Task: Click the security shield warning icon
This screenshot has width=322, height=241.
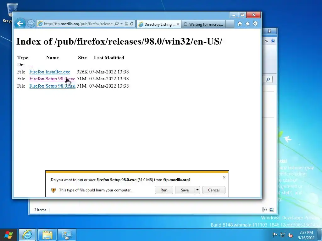Action: pos(53,190)
